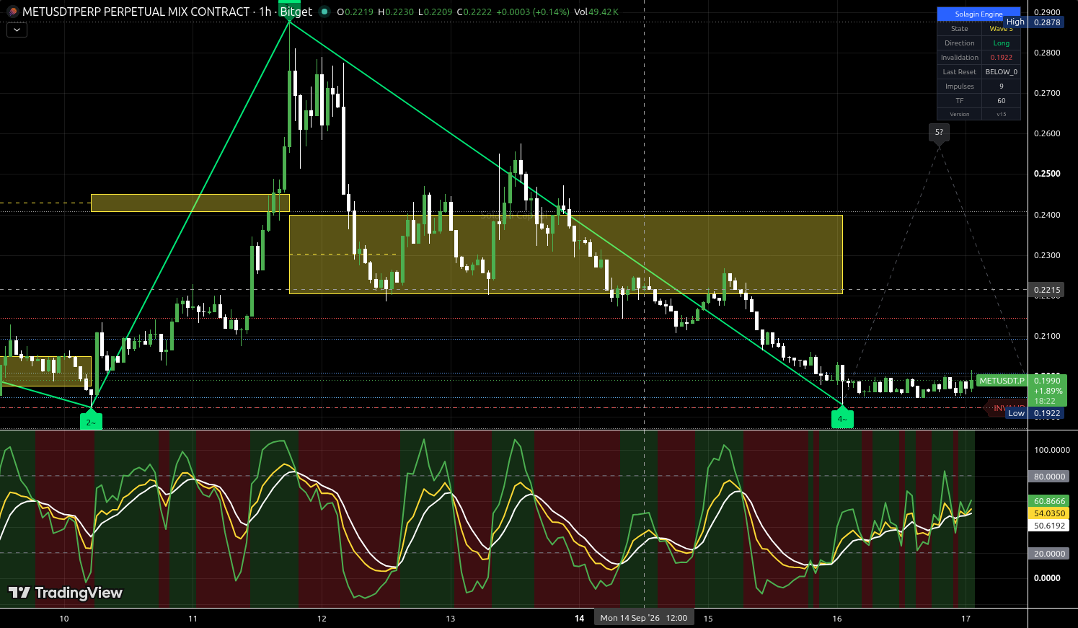Click the MET coin logo icon

pyautogui.click(x=12, y=12)
